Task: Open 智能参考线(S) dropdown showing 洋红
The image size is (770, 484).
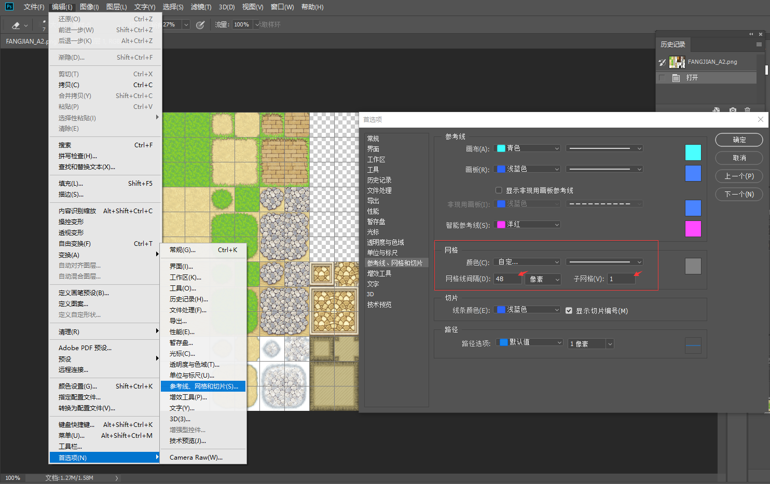Action: click(528, 225)
